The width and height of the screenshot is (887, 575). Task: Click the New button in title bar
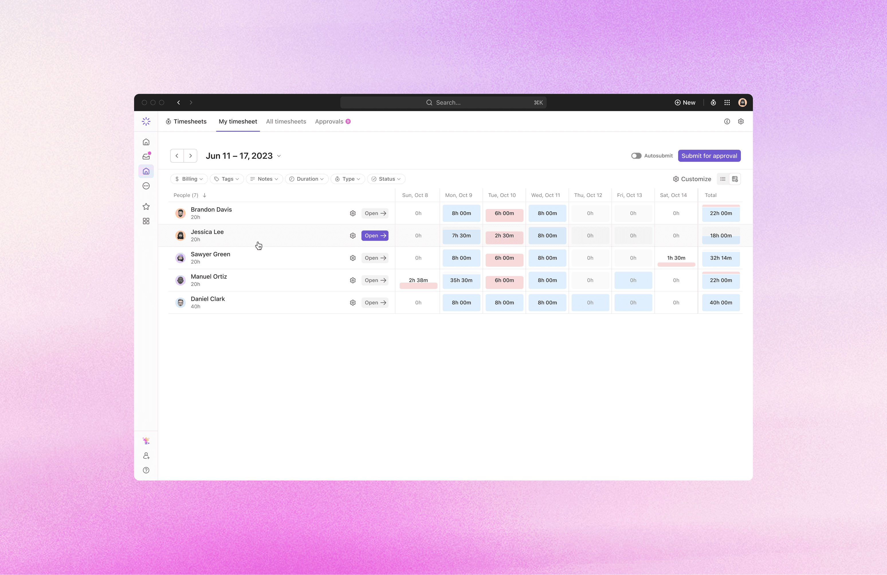pyautogui.click(x=685, y=103)
